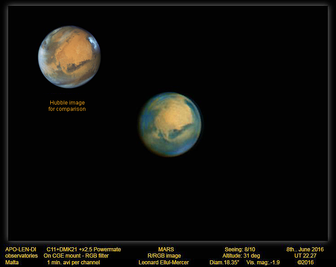Select the "1 min. avi per channel" text
Viewport: 336px width, 267px height.
click(72, 263)
